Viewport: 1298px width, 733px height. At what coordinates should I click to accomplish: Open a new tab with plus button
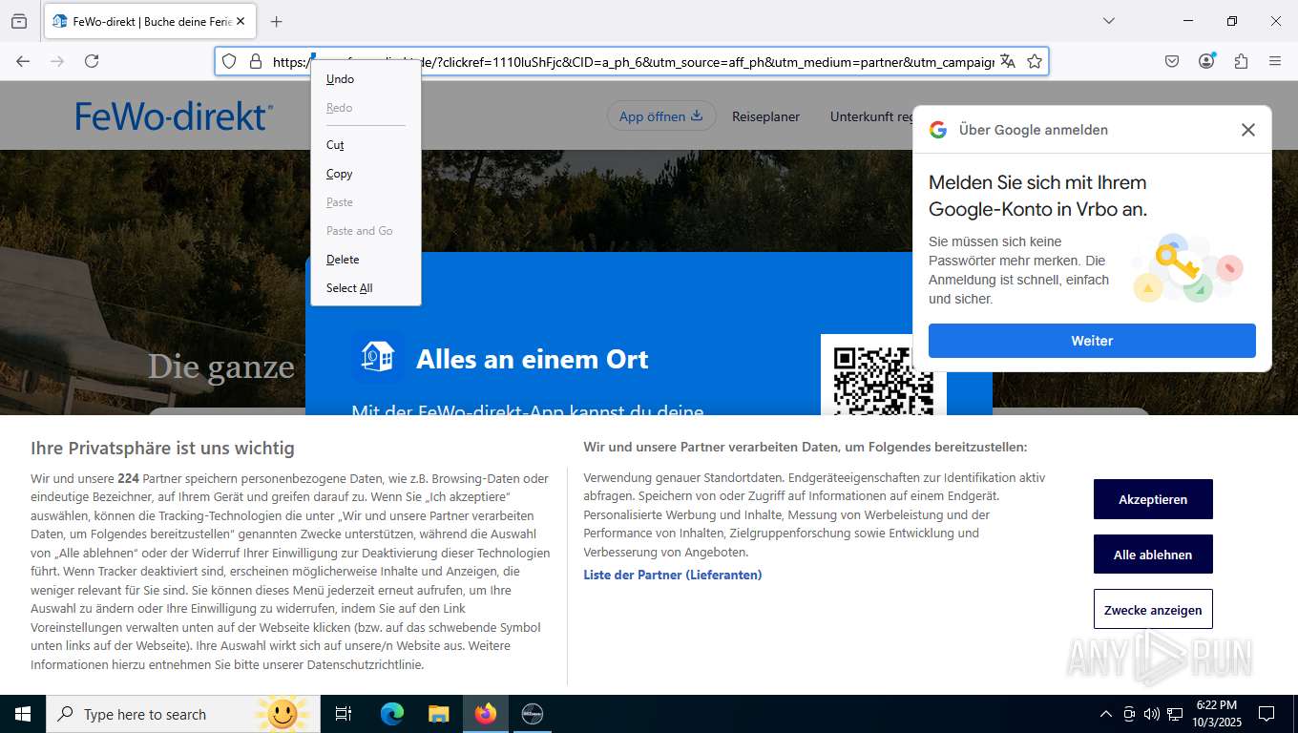pyautogui.click(x=276, y=21)
